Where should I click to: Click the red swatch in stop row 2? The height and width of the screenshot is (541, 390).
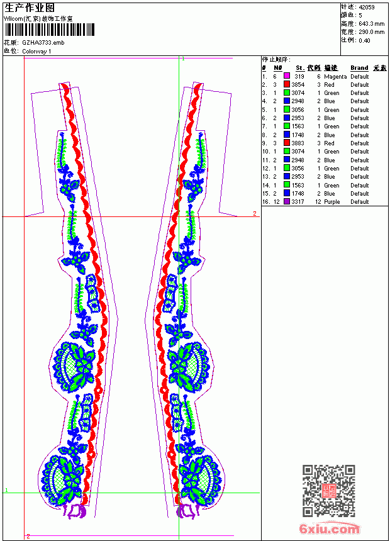pyautogui.click(x=287, y=84)
